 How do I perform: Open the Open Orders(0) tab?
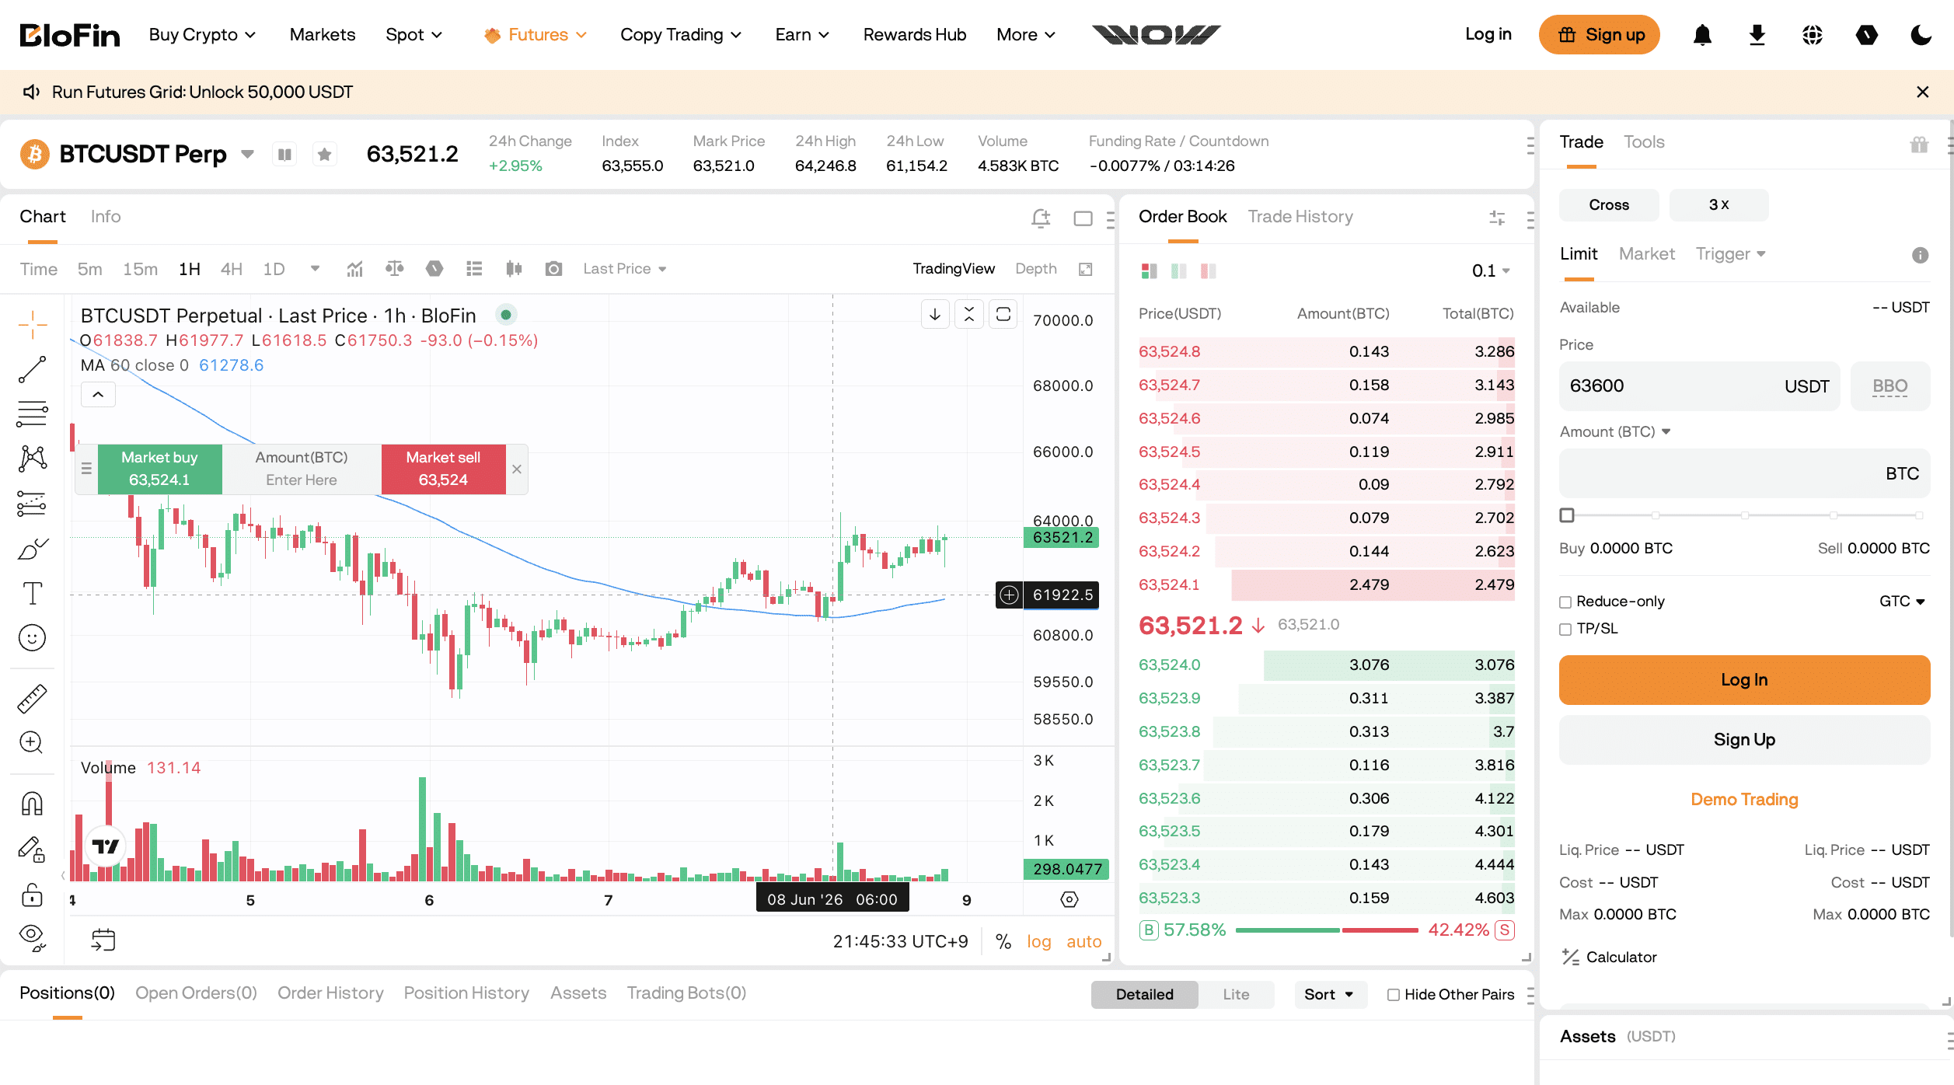click(x=196, y=993)
